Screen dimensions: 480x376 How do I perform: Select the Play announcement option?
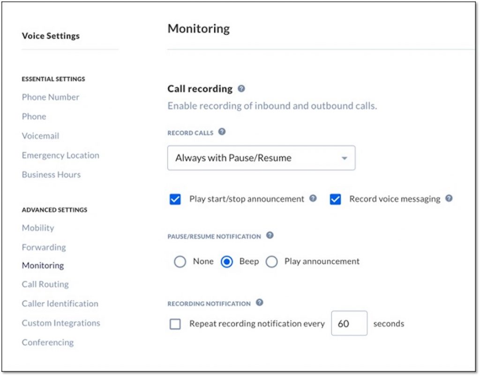(x=272, y=261)
